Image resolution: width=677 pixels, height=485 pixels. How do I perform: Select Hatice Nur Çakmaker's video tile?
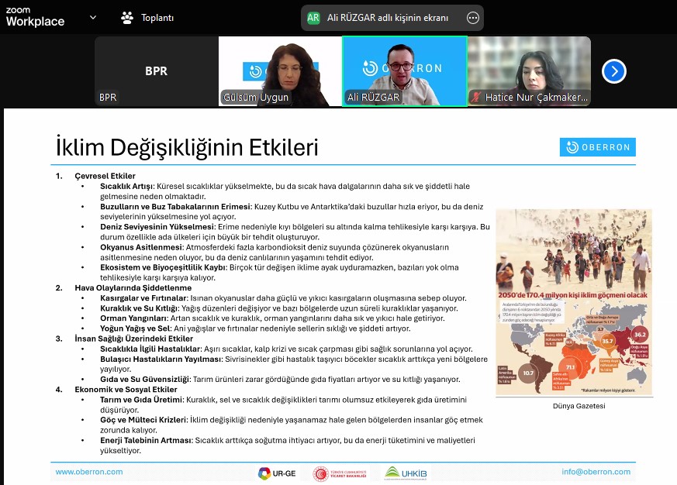point(529,71)
